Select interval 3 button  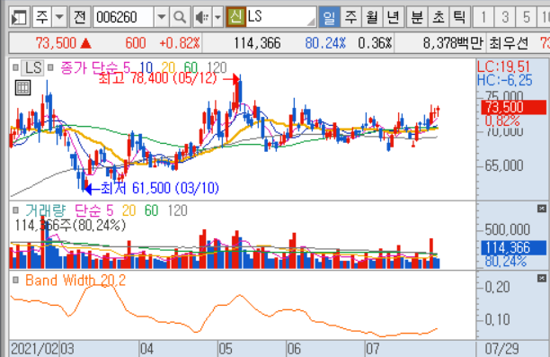coord(505,17)
